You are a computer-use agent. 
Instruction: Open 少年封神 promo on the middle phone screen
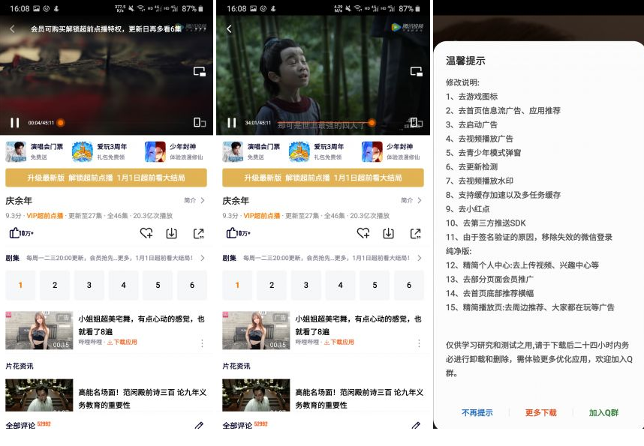point(390,151)
